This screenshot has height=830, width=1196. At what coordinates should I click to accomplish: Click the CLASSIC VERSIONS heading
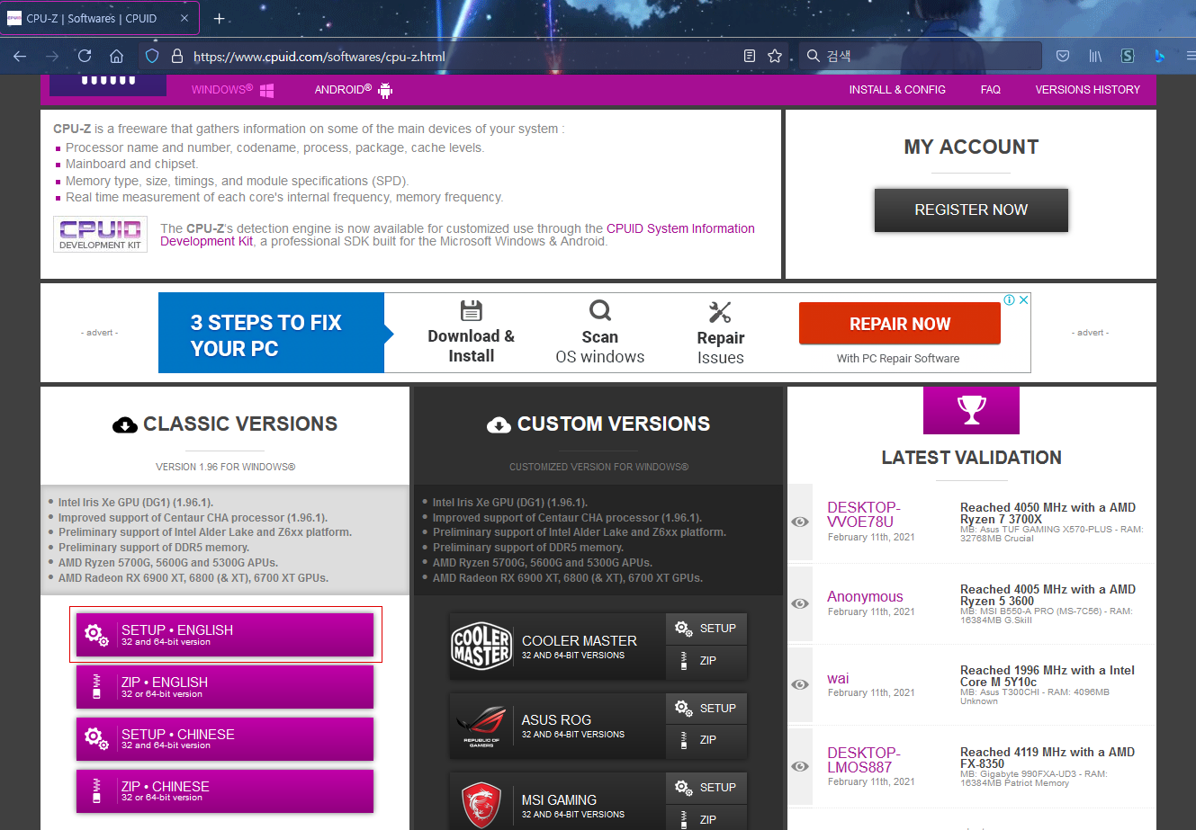[x=240, y=424]
